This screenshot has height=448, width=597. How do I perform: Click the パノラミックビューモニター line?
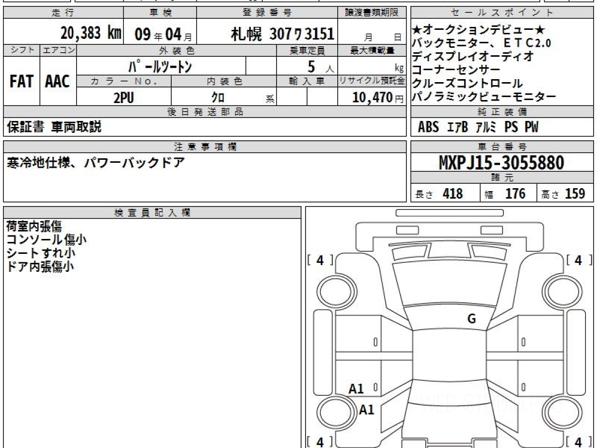(484, 97)
